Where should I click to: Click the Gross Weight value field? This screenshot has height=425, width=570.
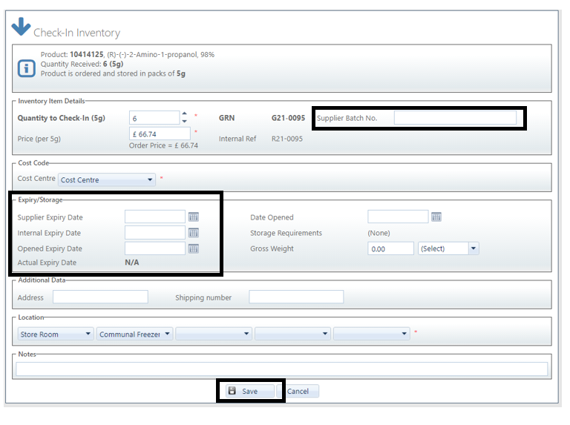(x=391, y=248)
